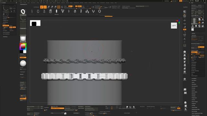
Task: Open the Document menu
Action: (x=33, y=3)
